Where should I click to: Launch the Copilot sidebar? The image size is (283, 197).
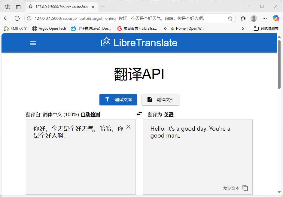pyautogui.click(x=276, y=18)
